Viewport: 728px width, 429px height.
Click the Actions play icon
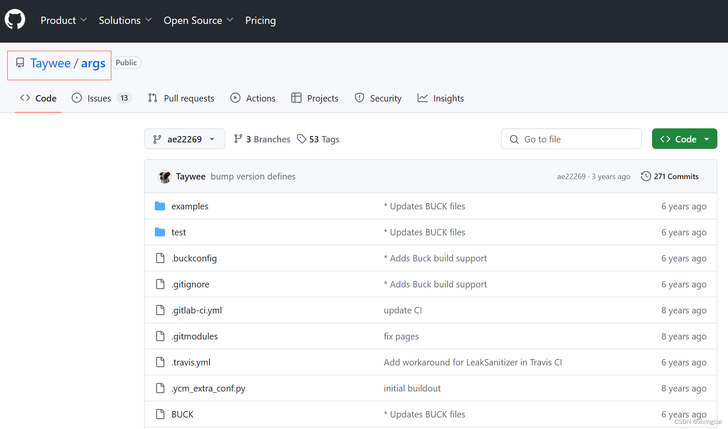point(235,98)
